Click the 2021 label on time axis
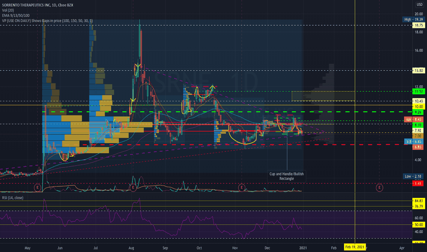Screen dimensions: 427x252 pyautogui.click(x=303, y=248)
